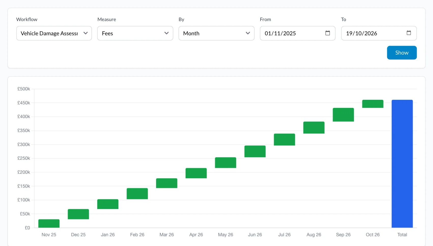Click the 'Workflow' field label
The image size is (433, 246).
[x=27, y=20]
